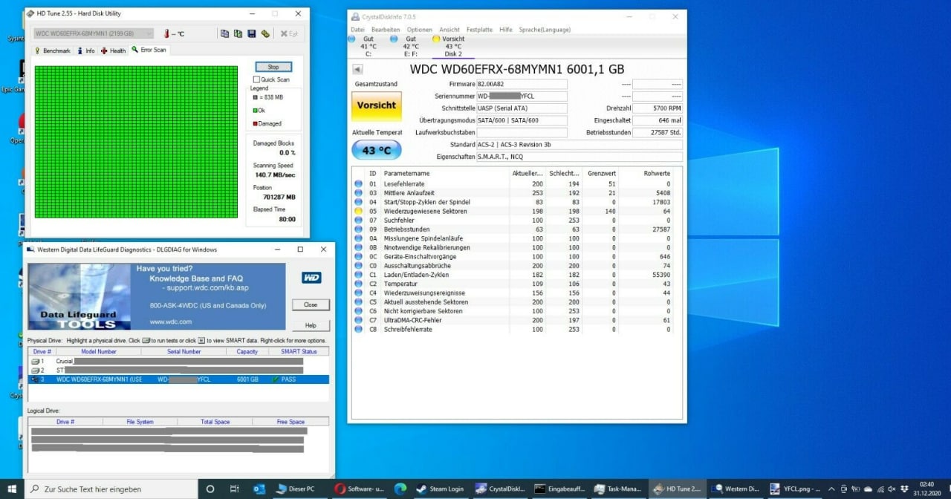Switch to Eingabeaufforderung taskbar item
Screen dimensions: 951x499
(x=558, y=489)
